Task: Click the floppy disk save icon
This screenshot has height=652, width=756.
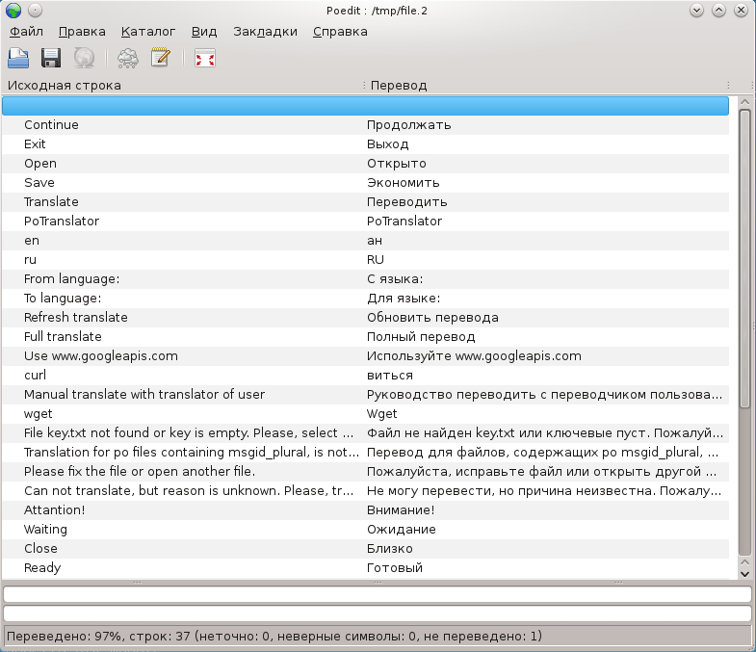Action: [x=51, y=59]
